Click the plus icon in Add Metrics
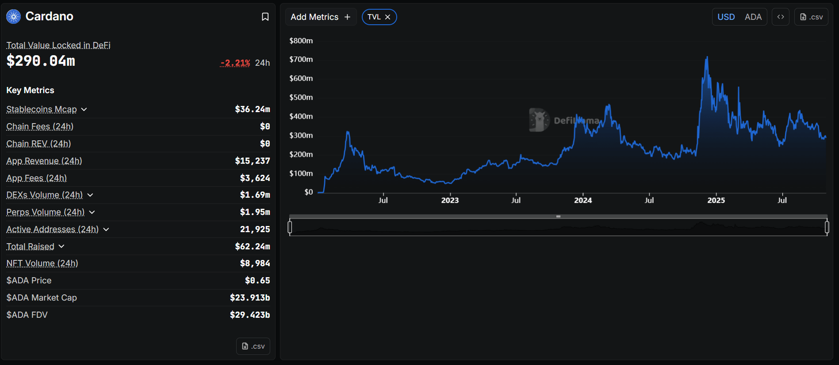This screenshot has width=839, height=365. (347, 17)
